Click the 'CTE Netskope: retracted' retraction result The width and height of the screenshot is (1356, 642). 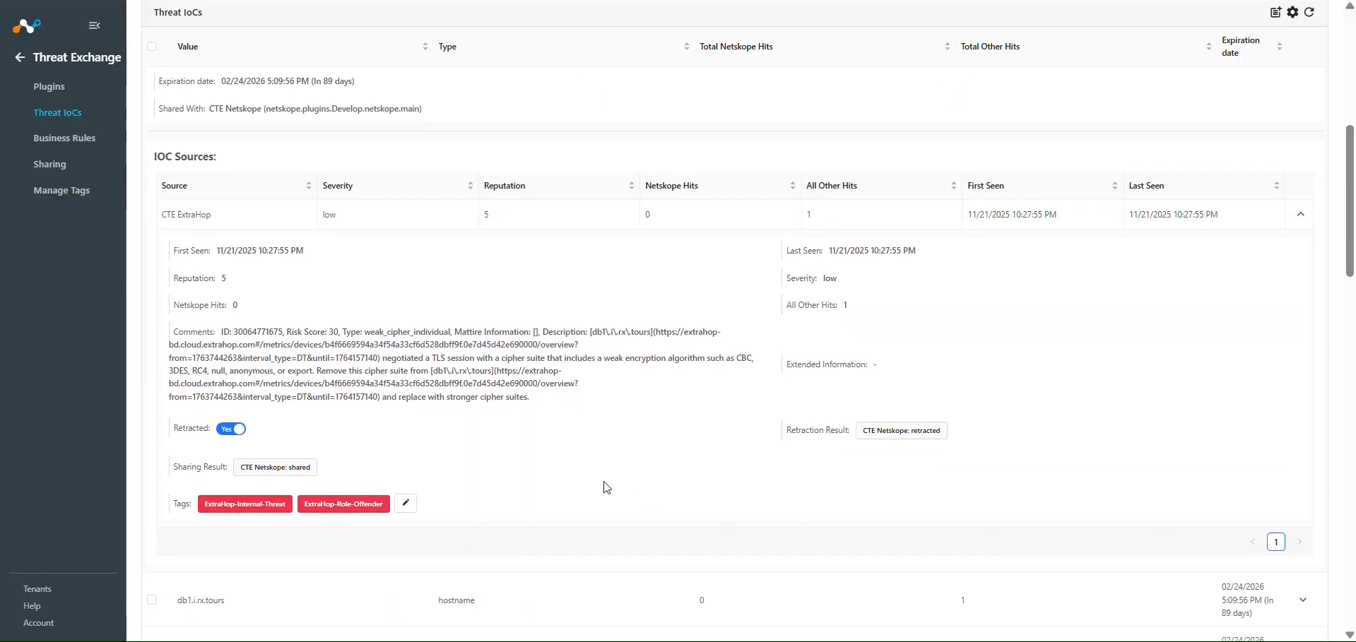point(902,431)
